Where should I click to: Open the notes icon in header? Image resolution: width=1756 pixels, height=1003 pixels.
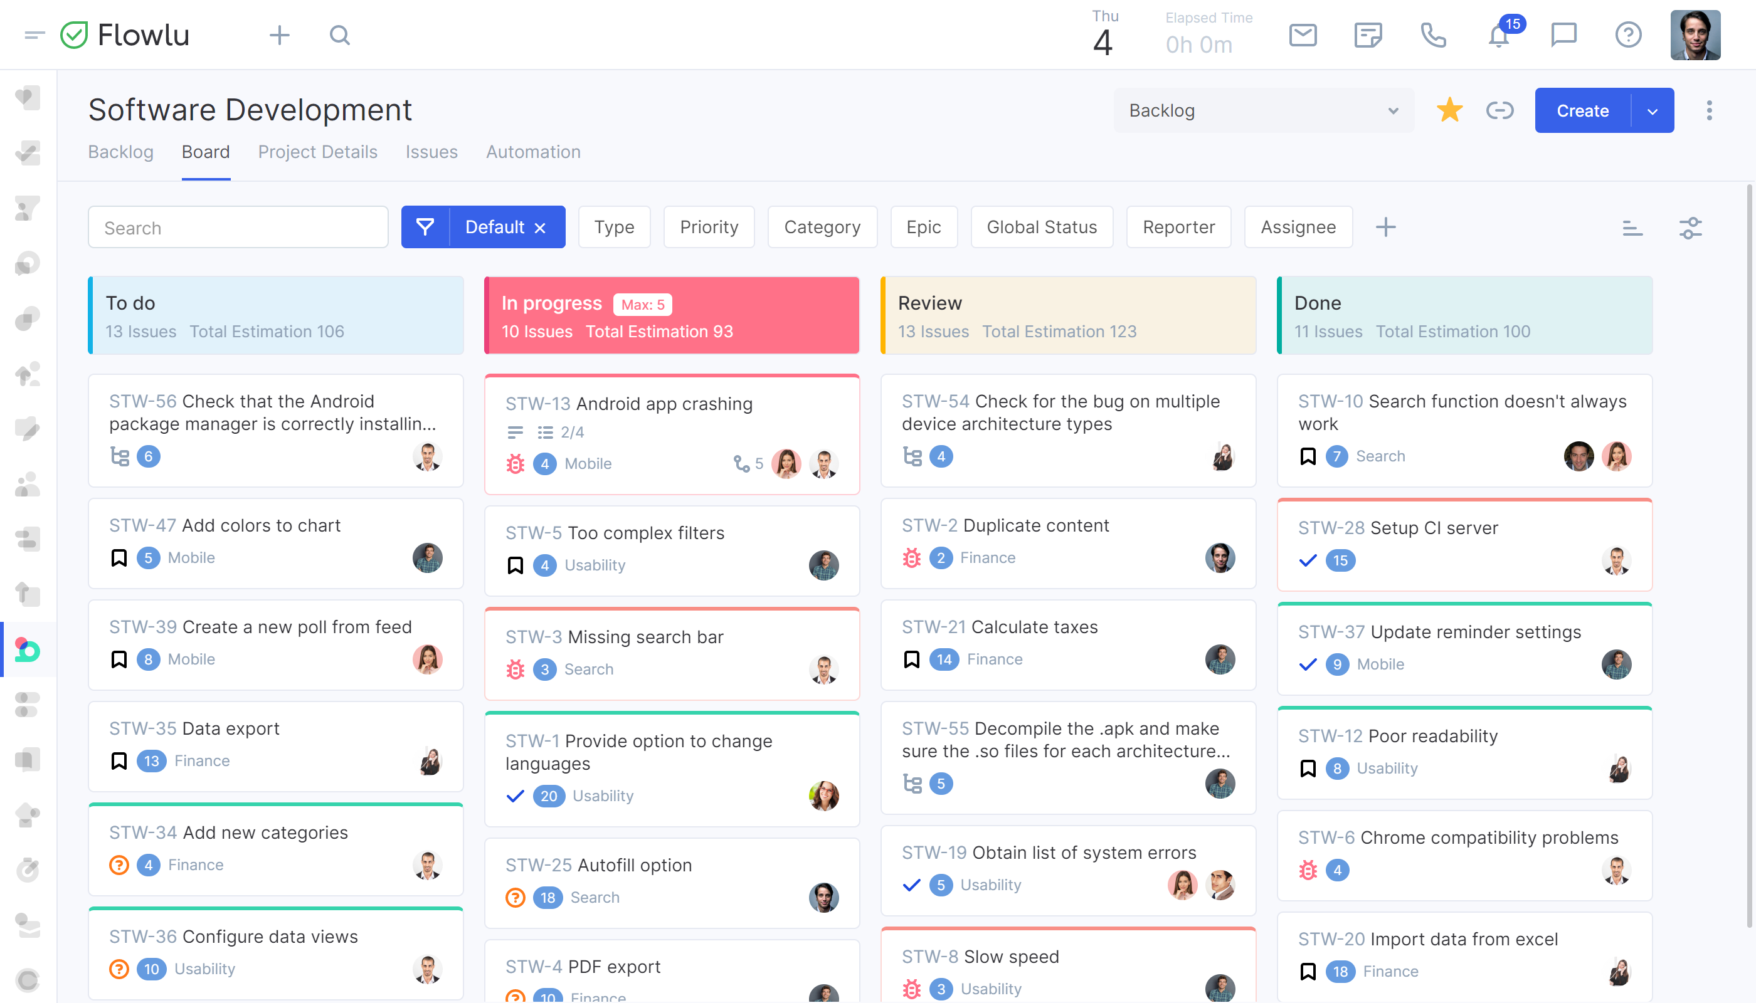pyautogui.click(x=1368, y=34)
